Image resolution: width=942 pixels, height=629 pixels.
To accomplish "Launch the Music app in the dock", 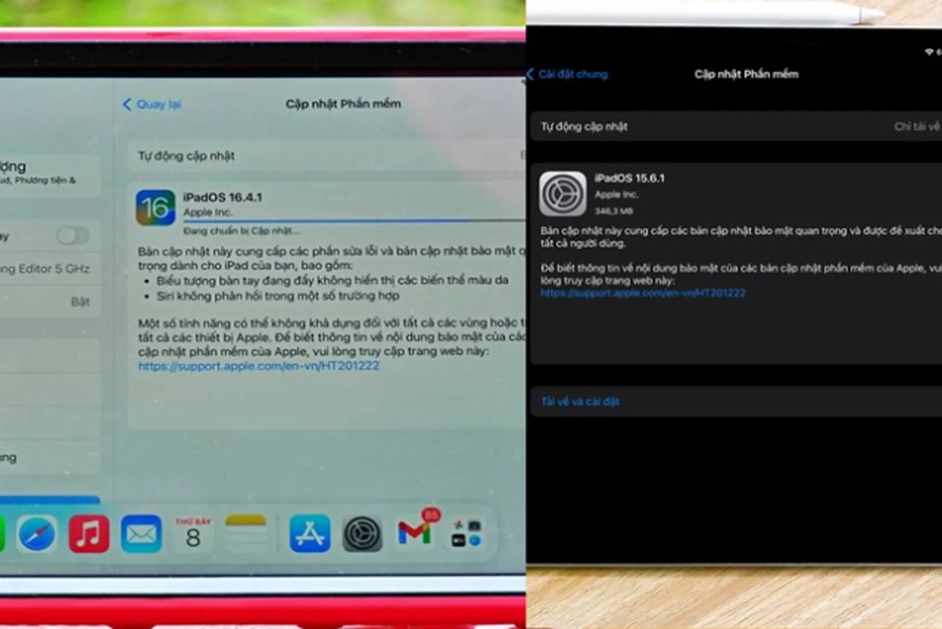I will click(89, 534).
